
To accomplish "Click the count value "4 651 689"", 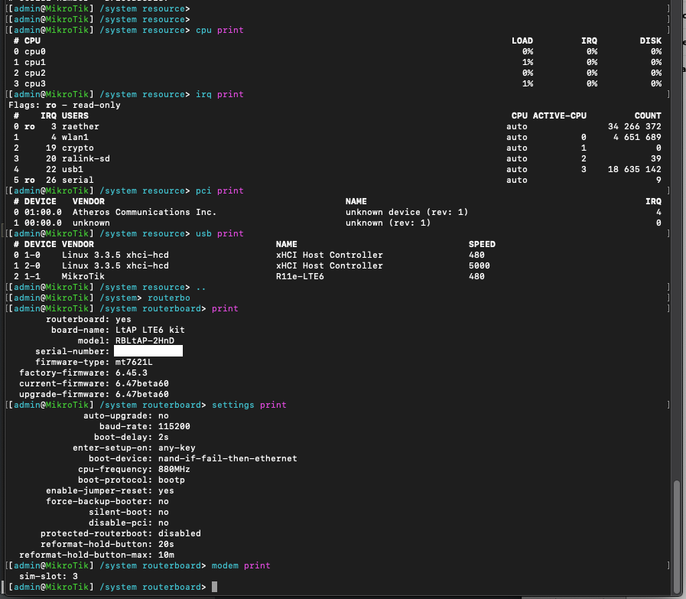I will pos(637,138).
